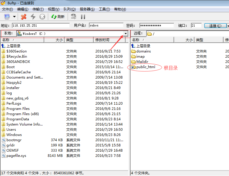229x176 pixels.
Task: Expand the local drive path dropdown
Action: pyautogui.click(x=126, y=34)
